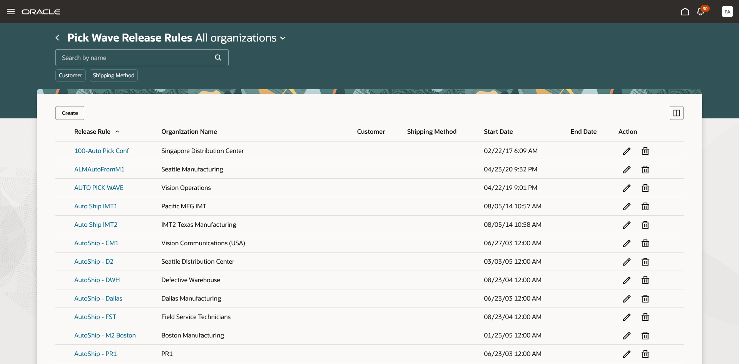Go to the Home page icon

click(685, 12)
